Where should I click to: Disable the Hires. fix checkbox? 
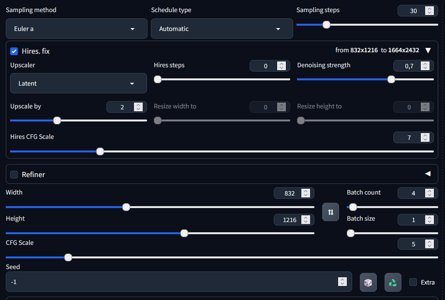(x=15, y=51)
